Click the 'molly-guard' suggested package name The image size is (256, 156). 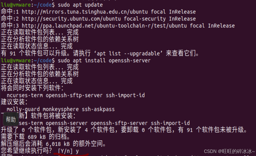tap(23, 109)
